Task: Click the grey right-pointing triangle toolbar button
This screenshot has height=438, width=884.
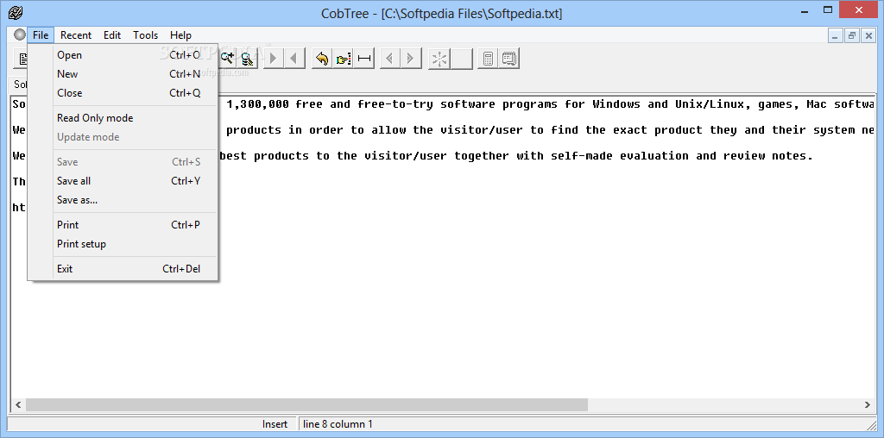Action: point(274,58)
